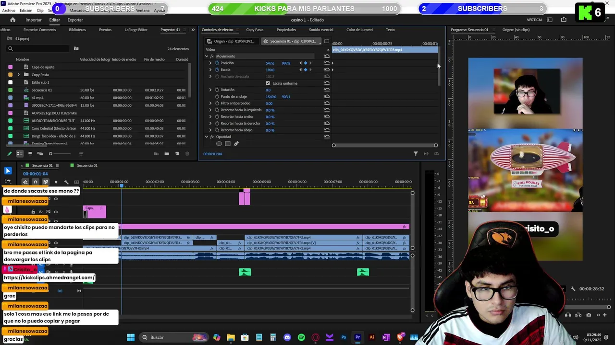Reset the Movimiento effect
Image resolution: width=615 pixels, height=345 pixels.
pos(327,57)
